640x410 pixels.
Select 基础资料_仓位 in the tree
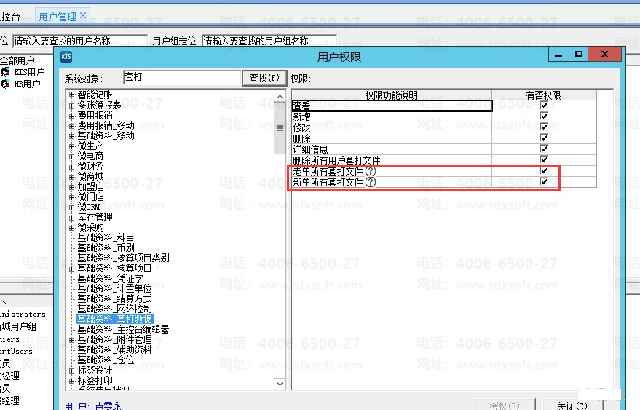coord(106,360)
